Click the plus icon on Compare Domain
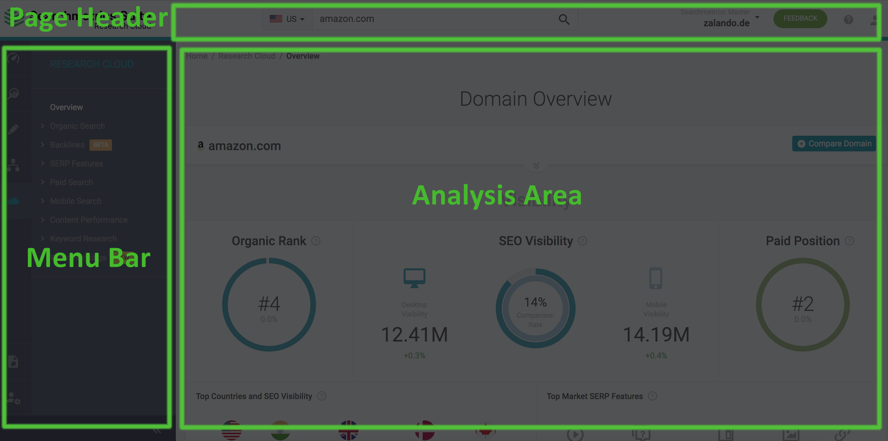888x441 pixels. coord(801,144)
